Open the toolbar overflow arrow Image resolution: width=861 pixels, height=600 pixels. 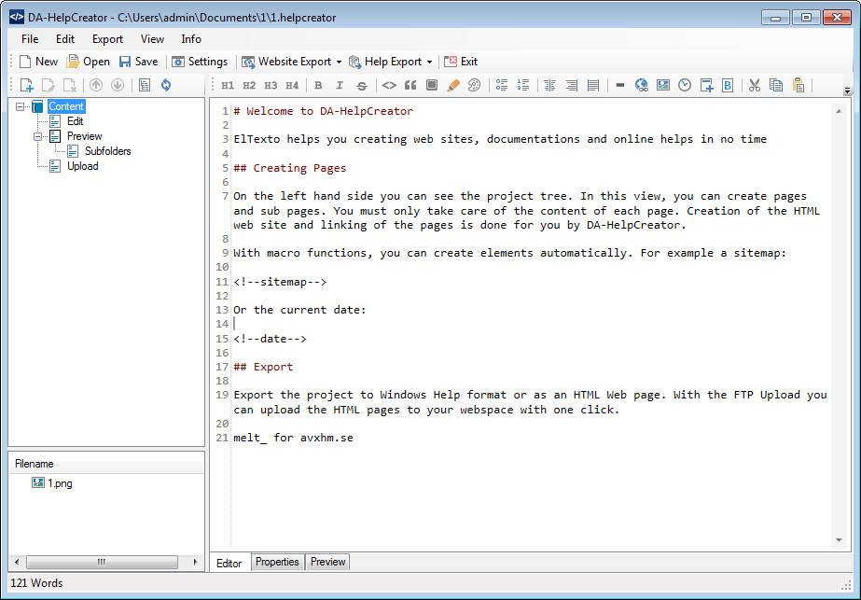click(847, 91)
